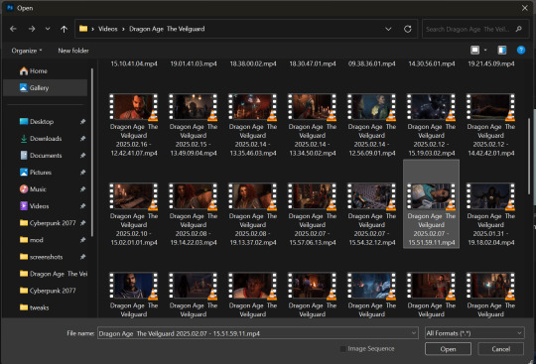Click pin icon next to Music
This screenshot has height=364, width=536.
pos(82,189)
